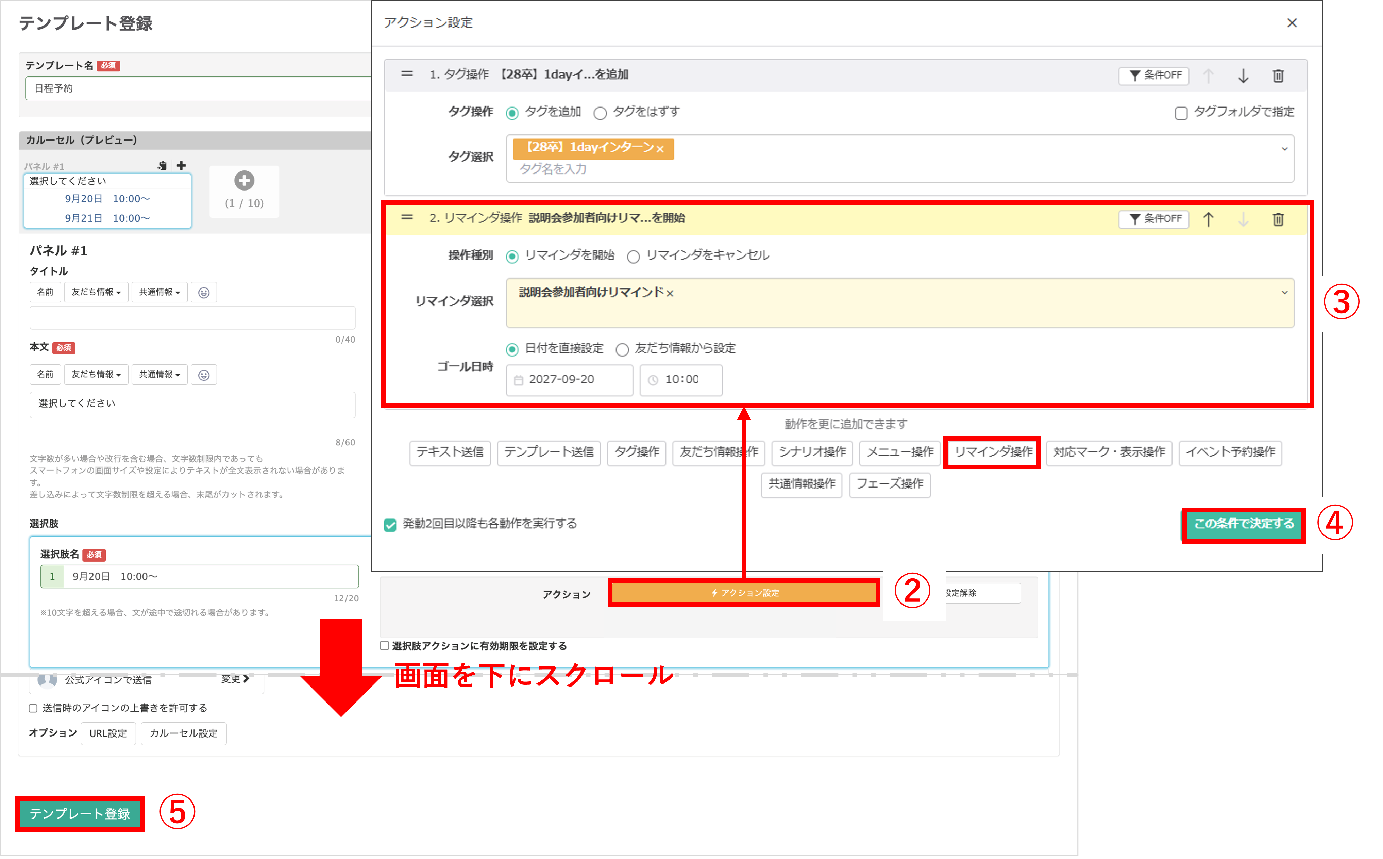Screen dimensions: 1383x859
Task: Move tag operation action down with arrow
Action: pos(1243,76)
